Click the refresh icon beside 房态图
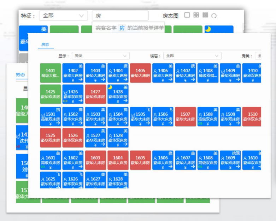 (214, 16)
